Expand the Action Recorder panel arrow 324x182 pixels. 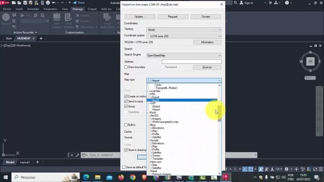coord(36,32)
